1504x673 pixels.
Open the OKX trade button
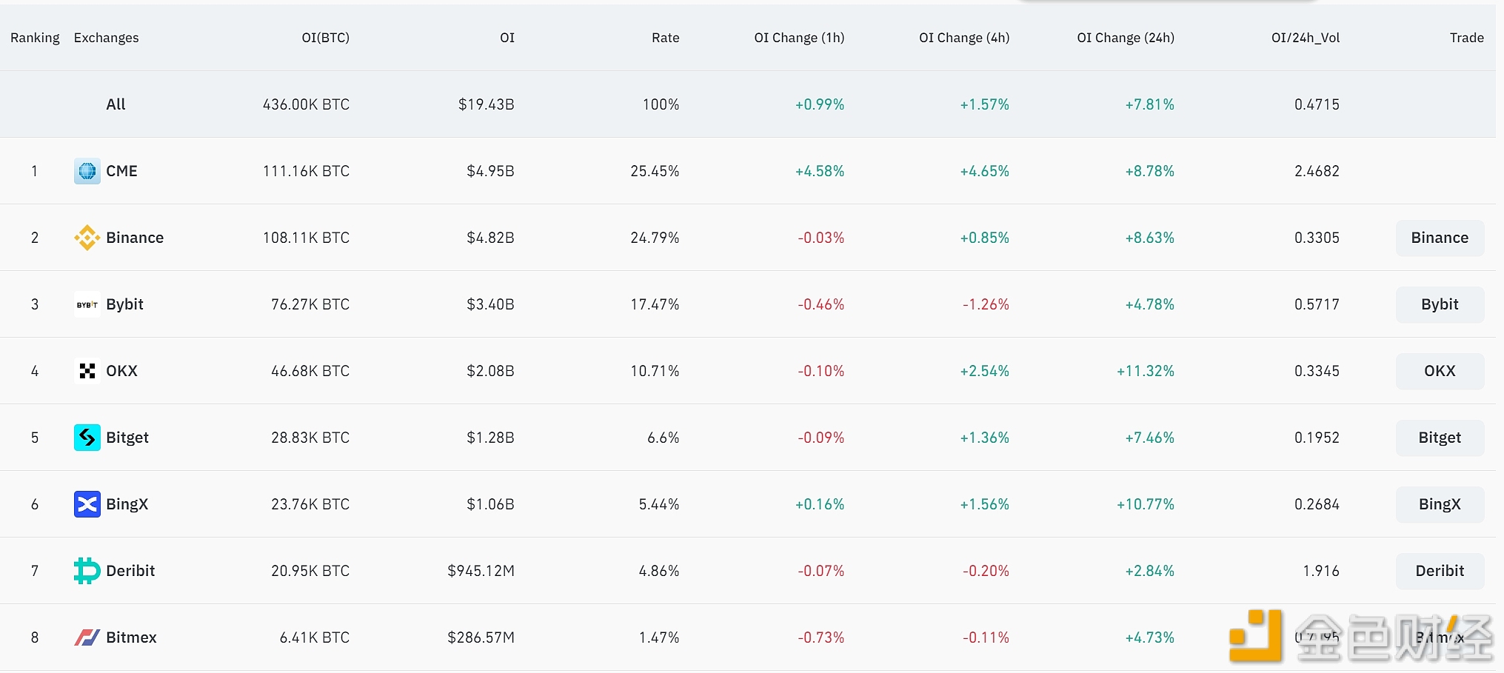click(x=1440, y=371)
